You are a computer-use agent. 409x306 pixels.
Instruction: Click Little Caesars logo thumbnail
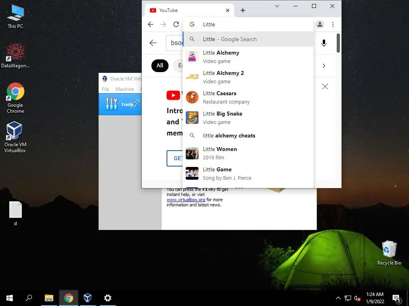point(192,97)
